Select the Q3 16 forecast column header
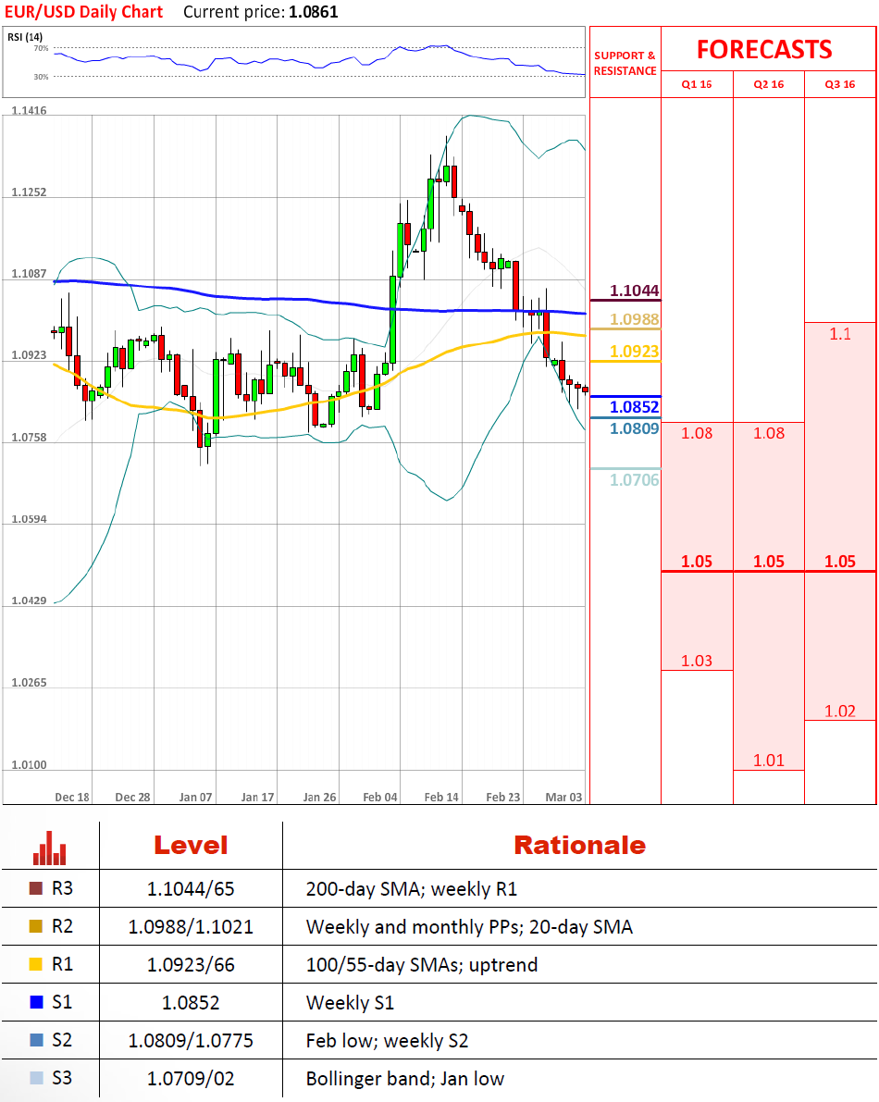 click(x=839, y=84)
